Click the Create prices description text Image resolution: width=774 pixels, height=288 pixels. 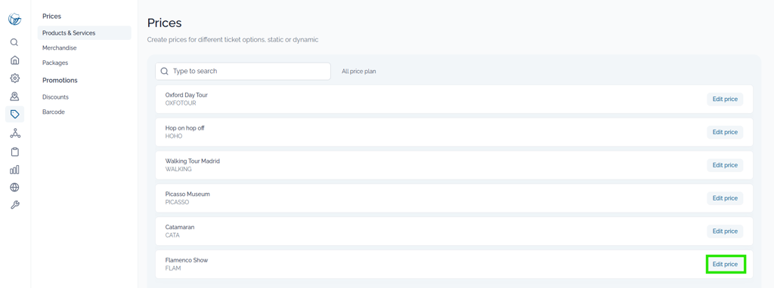(233, 40)
